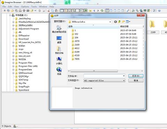The image size is (167, 129).
Task: Open the file name (文件名) combo dropdown arrow
Action: click(124, 76)
